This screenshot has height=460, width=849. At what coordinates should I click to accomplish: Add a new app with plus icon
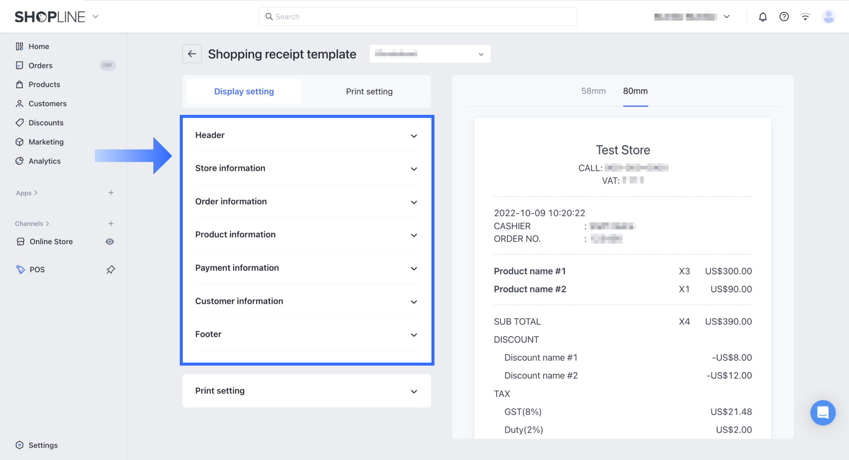pyautogui.click(x=111, y=193)
